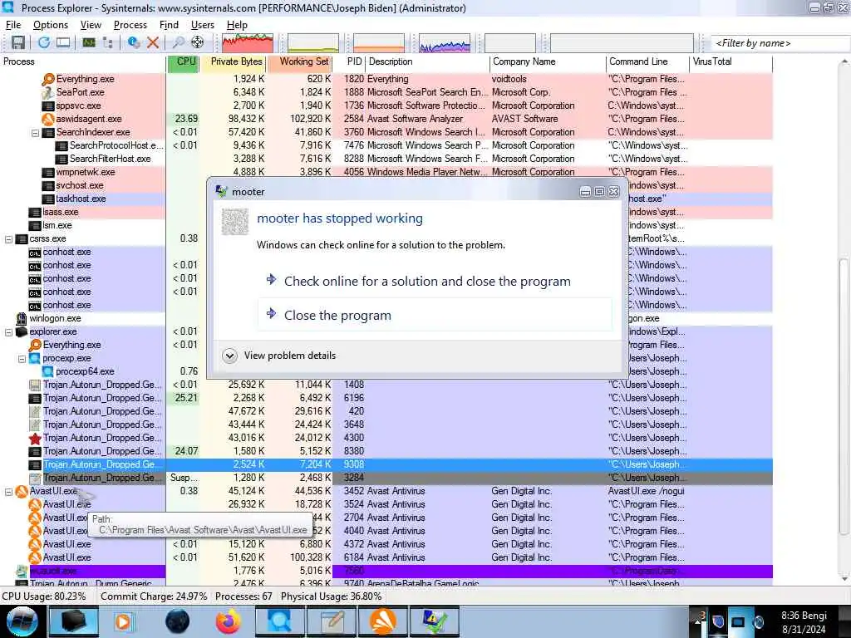851x638 pixels.
Task: Click the crosshair Find Window's Process icon
Action: [198, 42]
